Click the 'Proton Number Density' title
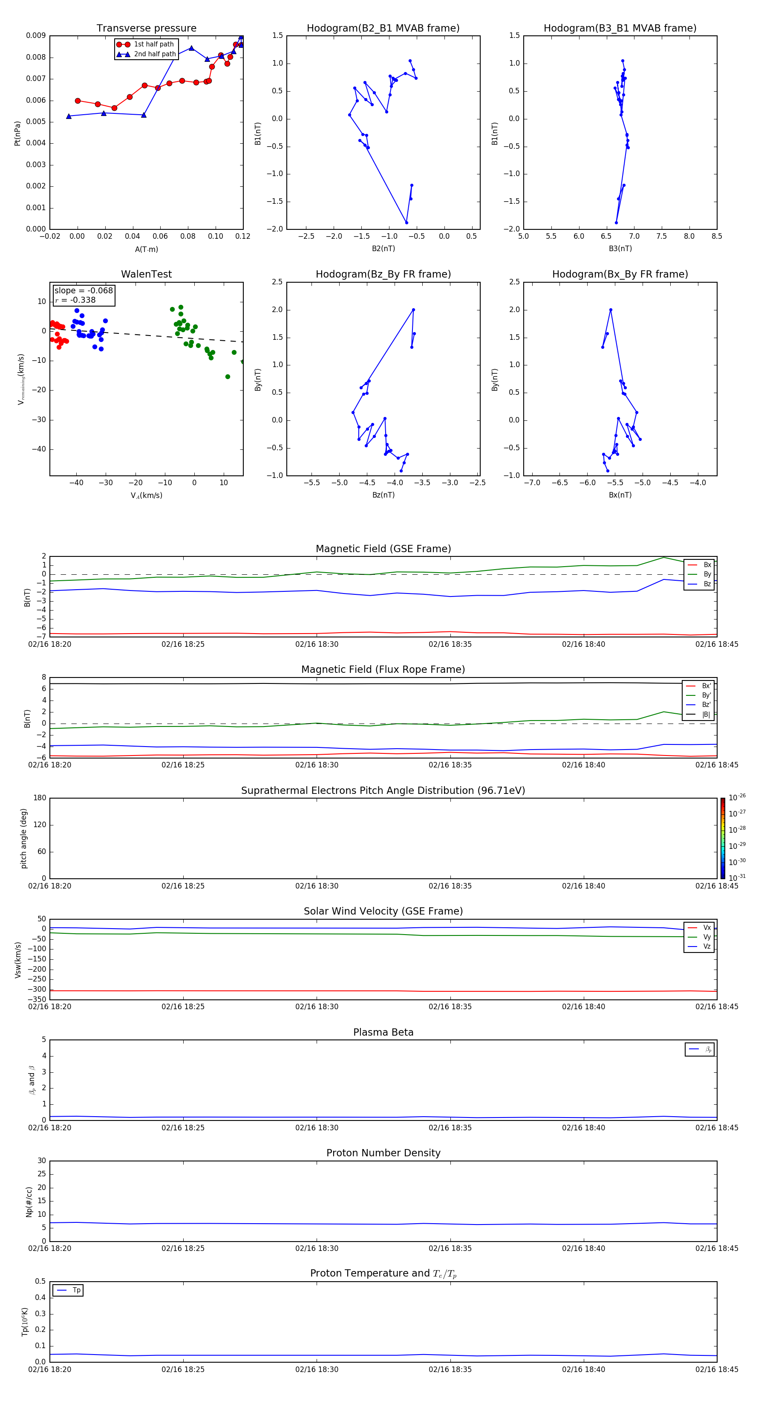The image size is (767, 1407). pyautogui.click(x=383, y=1153)
